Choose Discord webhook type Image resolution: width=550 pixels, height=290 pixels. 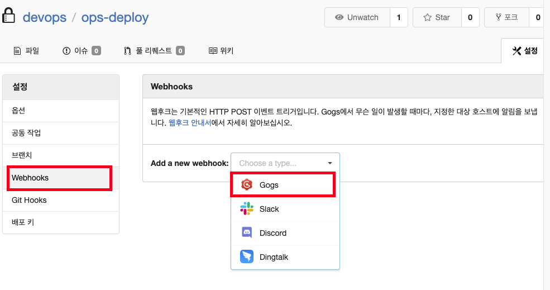coord(285,233)
